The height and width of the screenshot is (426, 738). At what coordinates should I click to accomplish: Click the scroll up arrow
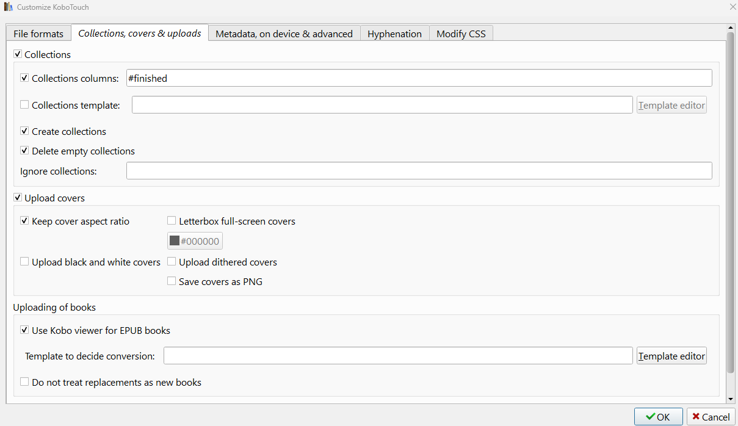point(731,28)
